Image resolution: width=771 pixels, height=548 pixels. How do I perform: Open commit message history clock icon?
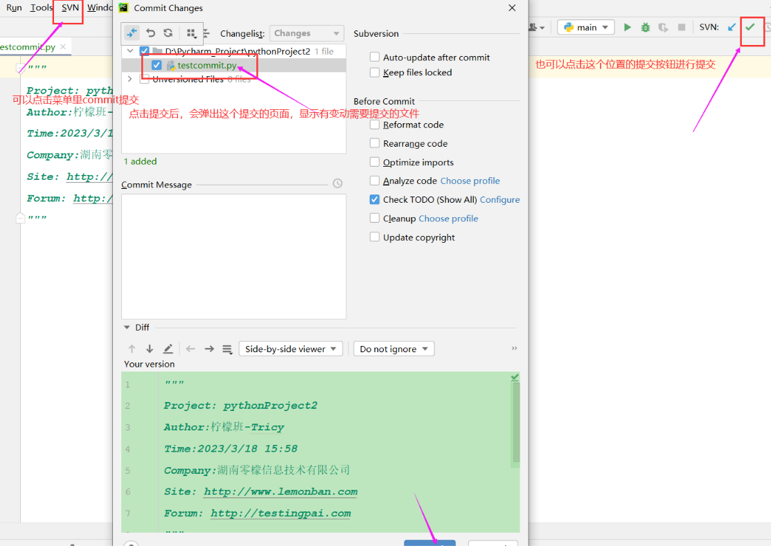coord(337,183)
